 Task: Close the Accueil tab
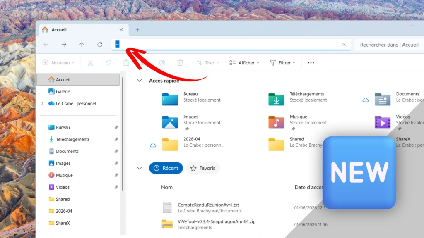pos(121,30)
